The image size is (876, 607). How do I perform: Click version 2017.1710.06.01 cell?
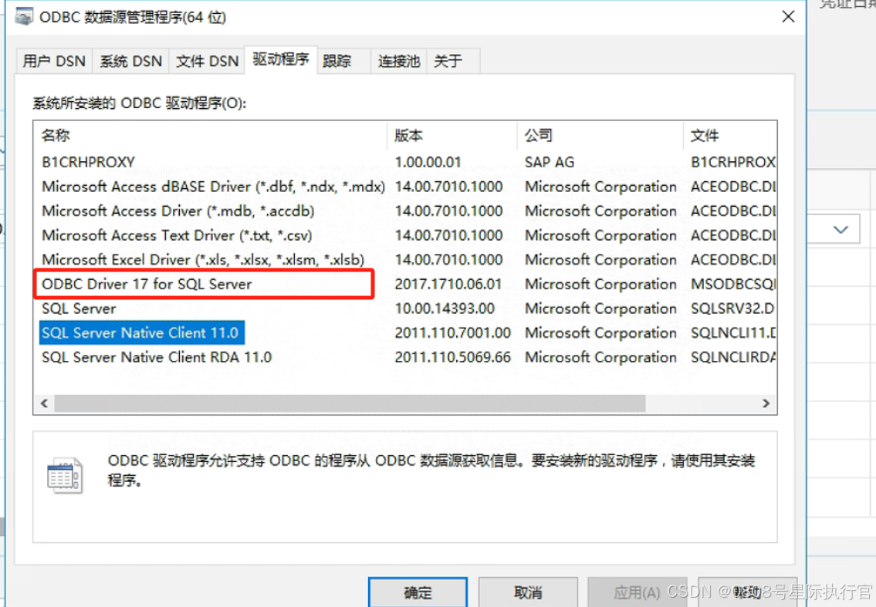tap(448, 285)
